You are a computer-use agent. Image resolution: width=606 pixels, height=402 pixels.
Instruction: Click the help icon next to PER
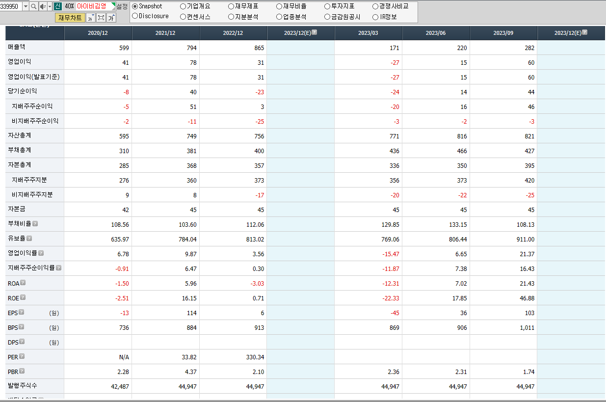point(22,356)
